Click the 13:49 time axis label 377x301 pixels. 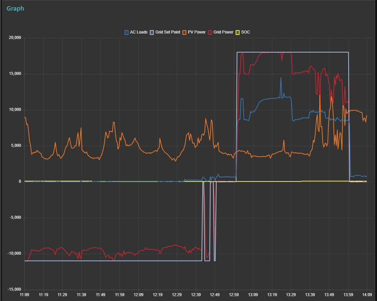(x=329, y=295)
